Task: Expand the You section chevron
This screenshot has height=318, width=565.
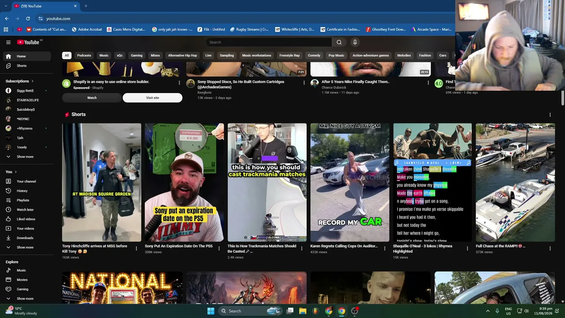Action: pos(15,172)
